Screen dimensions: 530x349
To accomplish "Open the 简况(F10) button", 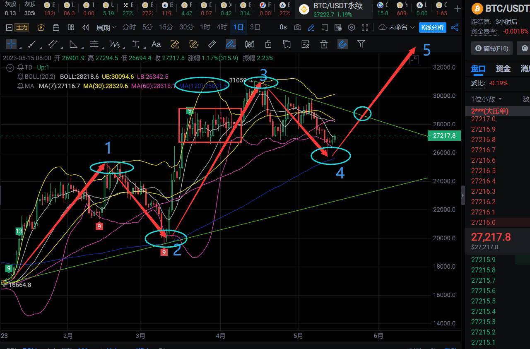I will point(492,48).
